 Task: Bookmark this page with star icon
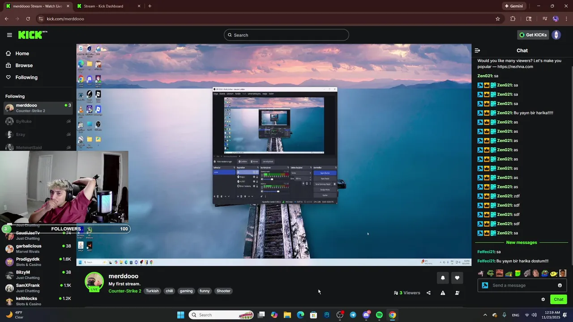coord(497,19)
